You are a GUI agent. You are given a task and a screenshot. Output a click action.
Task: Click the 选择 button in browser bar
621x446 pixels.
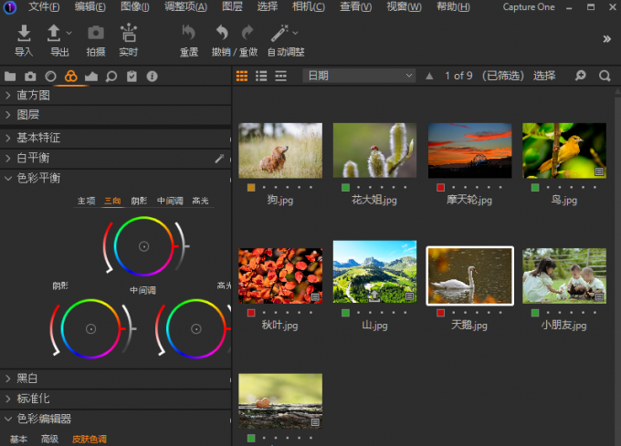(544, 76)
